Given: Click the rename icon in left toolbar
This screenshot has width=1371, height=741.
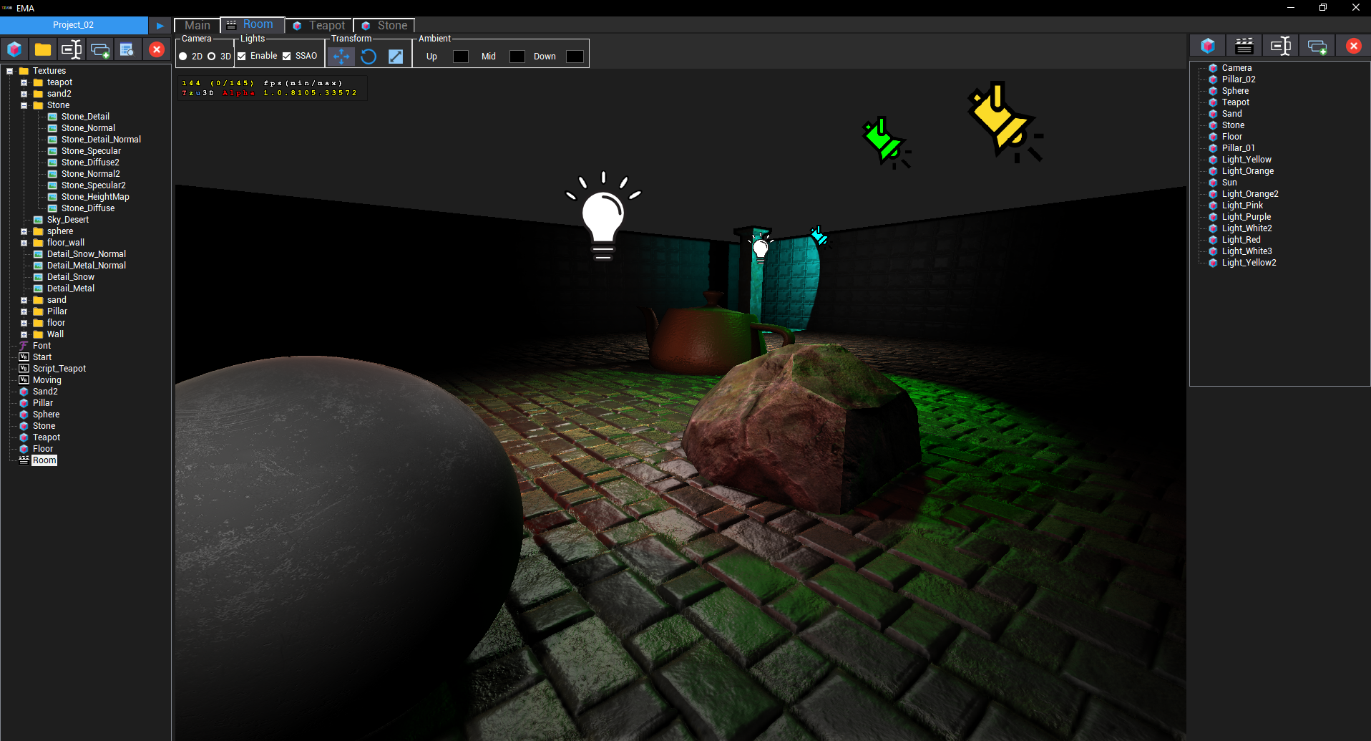Looking at the screenshot, I should tap(72, 49).
